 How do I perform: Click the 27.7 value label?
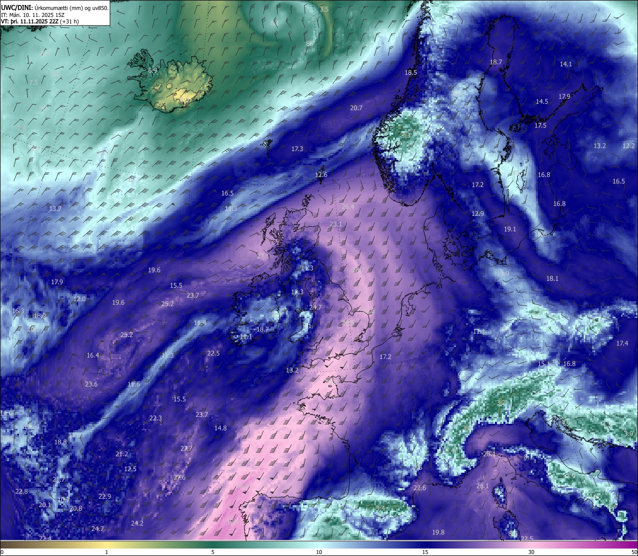click(186, 448)
